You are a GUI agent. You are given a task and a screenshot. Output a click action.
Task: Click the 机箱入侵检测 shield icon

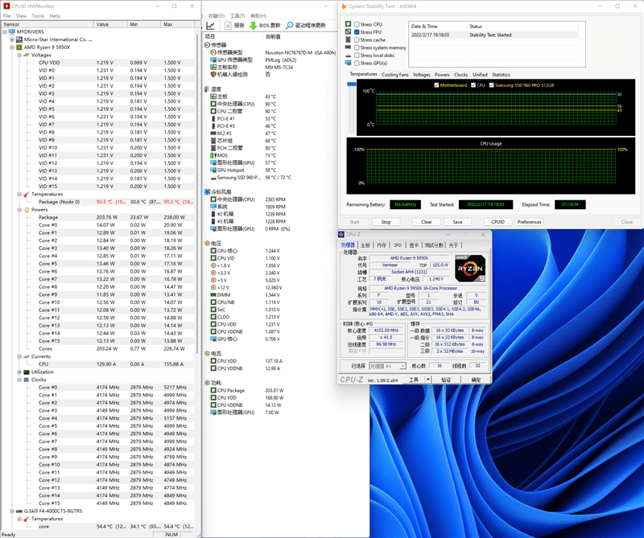213,74
